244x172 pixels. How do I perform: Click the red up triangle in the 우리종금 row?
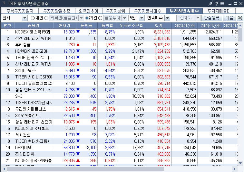(78, 45)
